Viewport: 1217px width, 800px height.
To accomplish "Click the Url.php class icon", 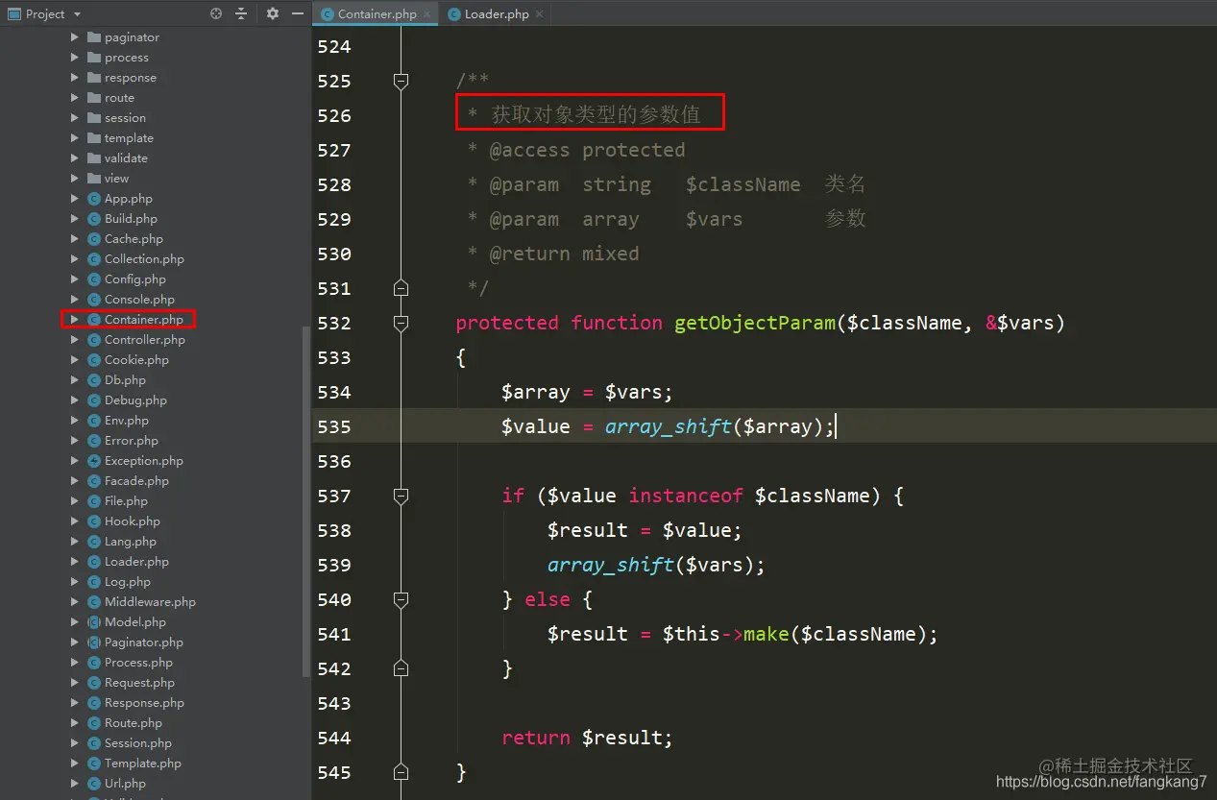I will tap(94, 784).
